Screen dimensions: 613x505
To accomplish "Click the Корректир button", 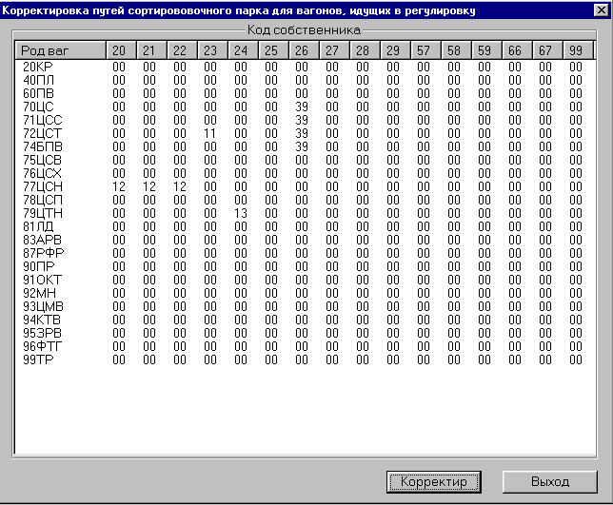I will coord(433,482).
